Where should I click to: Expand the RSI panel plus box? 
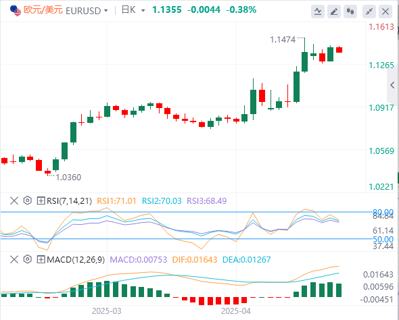[41, 201]
